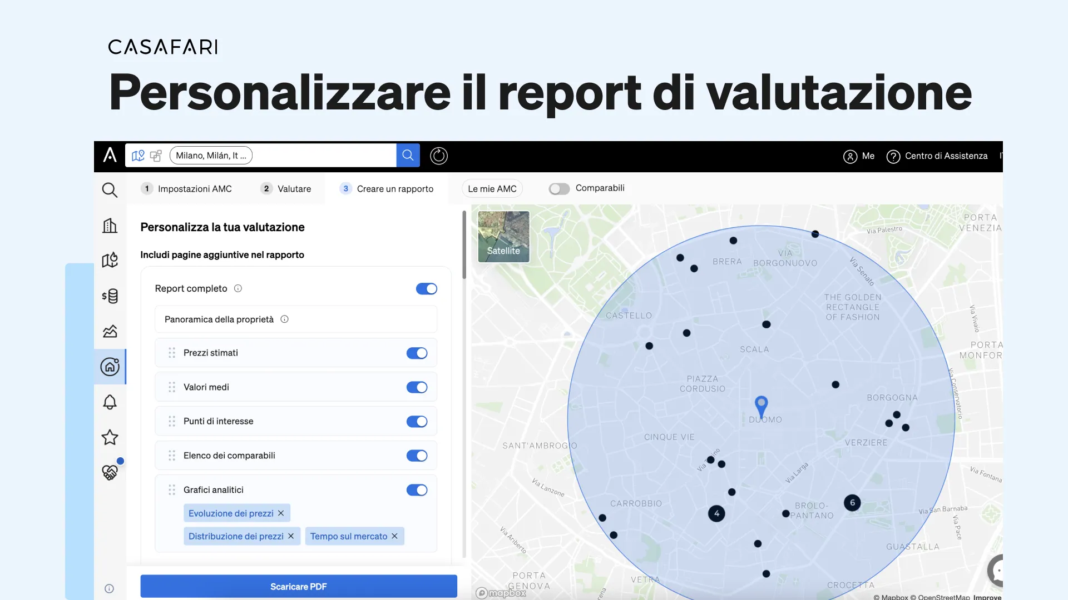Remove the Tempo sul mercato tag
The image size is (1068, 600).
pyautogui.click(x=394, y=536)
